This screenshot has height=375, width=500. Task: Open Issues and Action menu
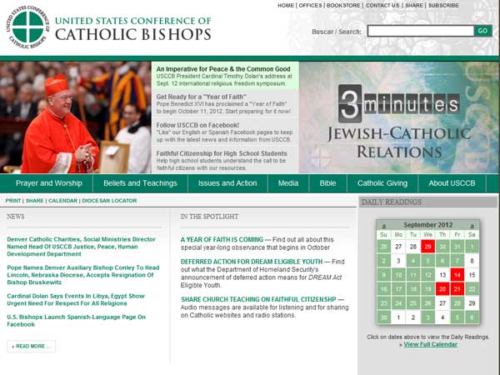[x=227, y=183]
